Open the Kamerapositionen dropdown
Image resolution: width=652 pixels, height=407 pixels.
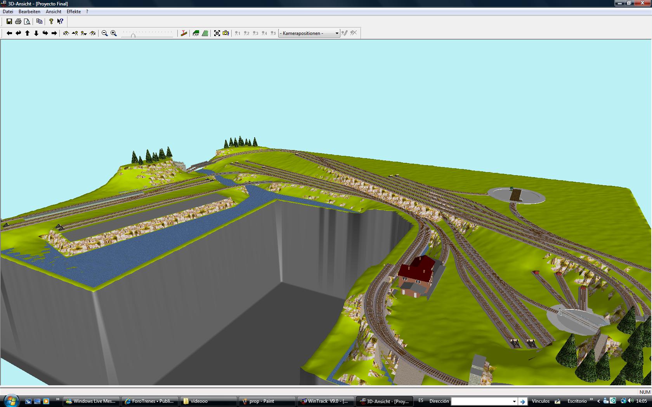(309, 33)
